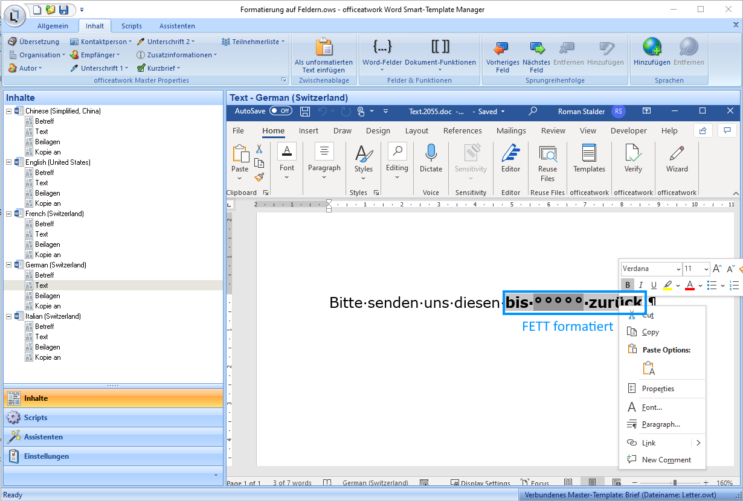Open the font size 11 dropdown
This screenshot has width=743, height=501.
[706, 269]
